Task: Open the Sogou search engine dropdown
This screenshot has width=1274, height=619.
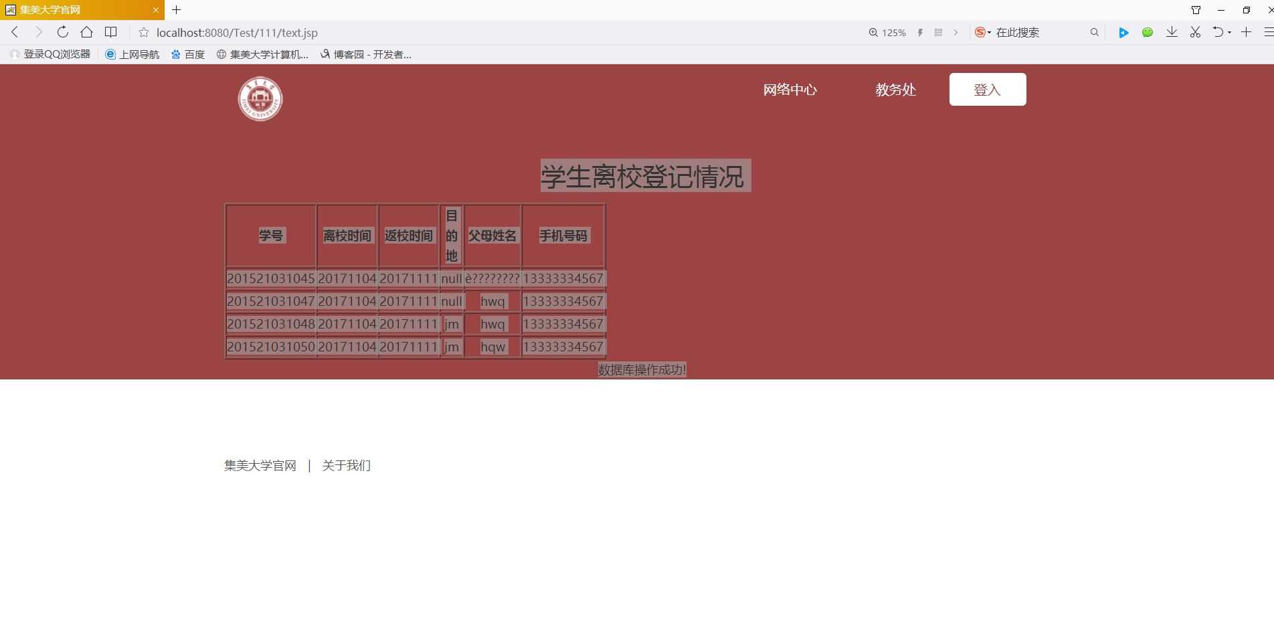Action: tap(983, 32)
